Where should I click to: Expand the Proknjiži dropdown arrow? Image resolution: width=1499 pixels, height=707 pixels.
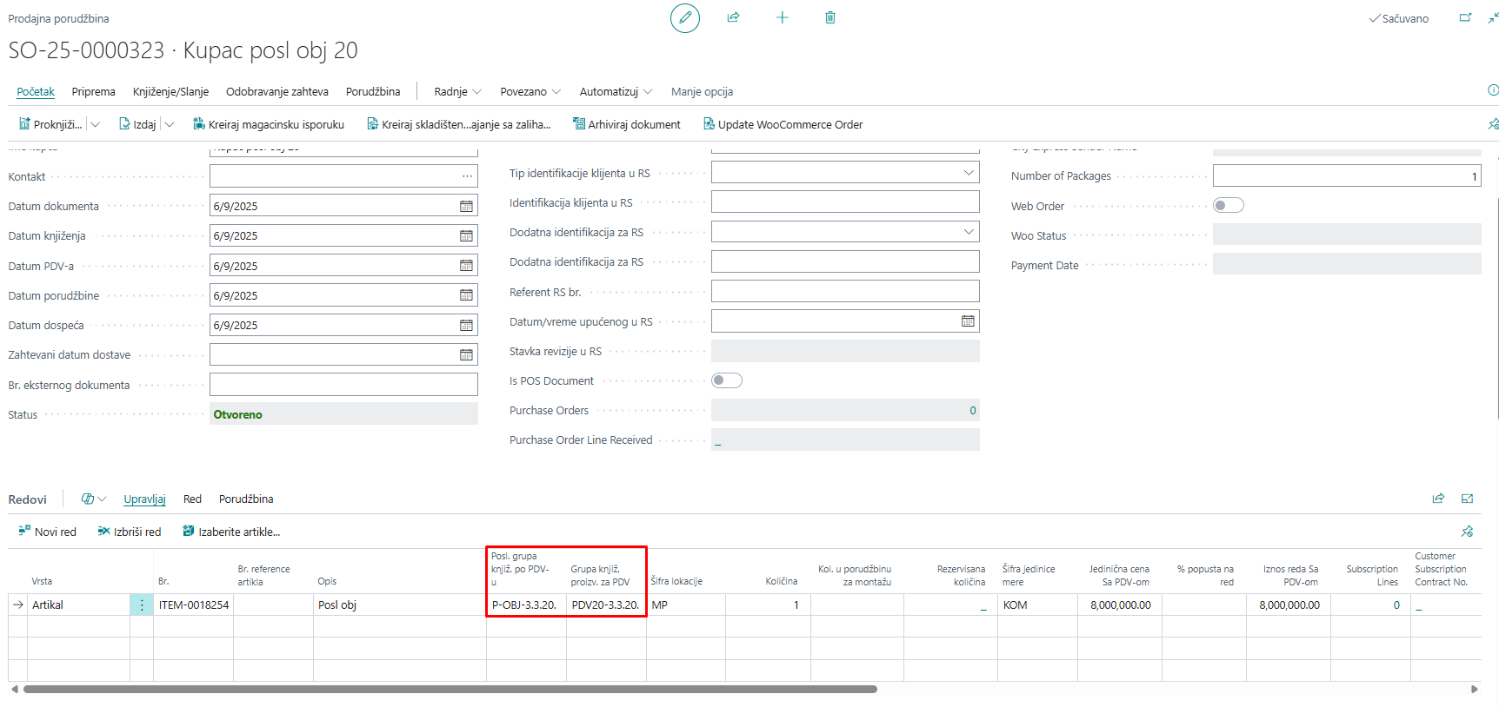click(96, 125)
